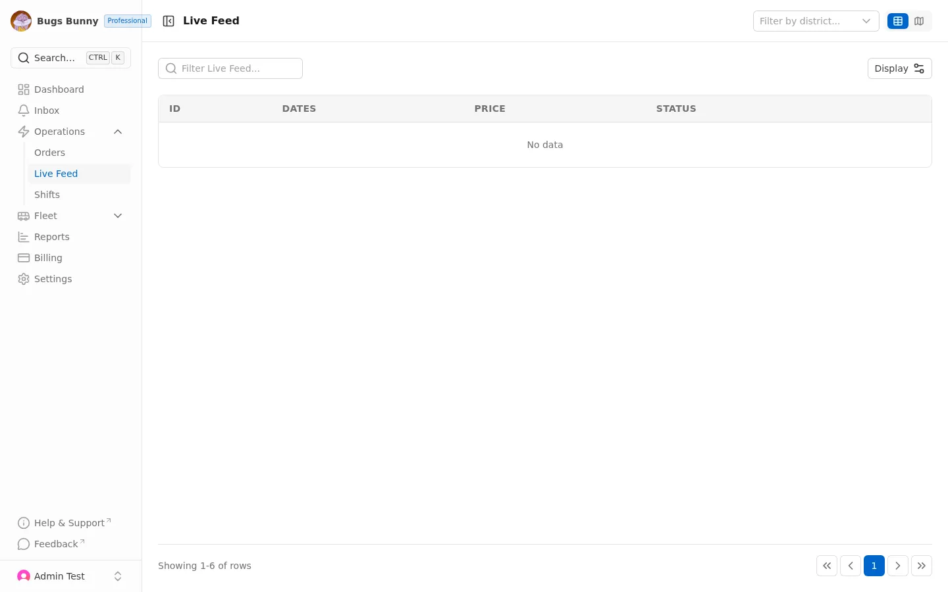Open Shifts under Operations

78,195
